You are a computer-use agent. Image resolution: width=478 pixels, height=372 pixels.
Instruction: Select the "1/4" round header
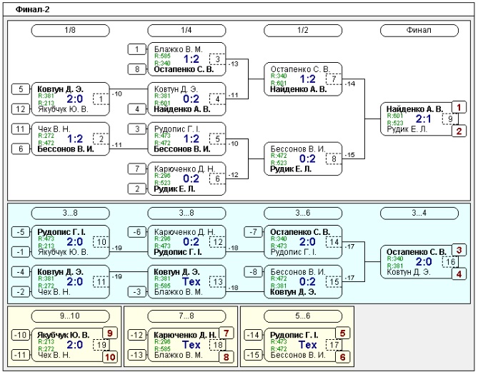(x=186, y=31)
